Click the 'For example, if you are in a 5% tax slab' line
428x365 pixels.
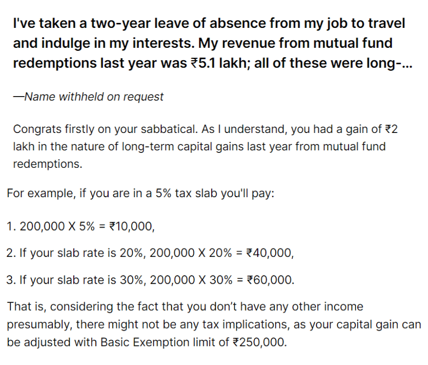141,193
